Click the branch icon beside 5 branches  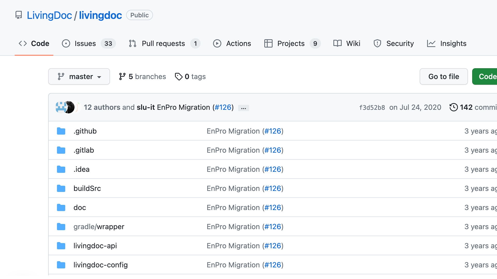[x=122, y=76]
